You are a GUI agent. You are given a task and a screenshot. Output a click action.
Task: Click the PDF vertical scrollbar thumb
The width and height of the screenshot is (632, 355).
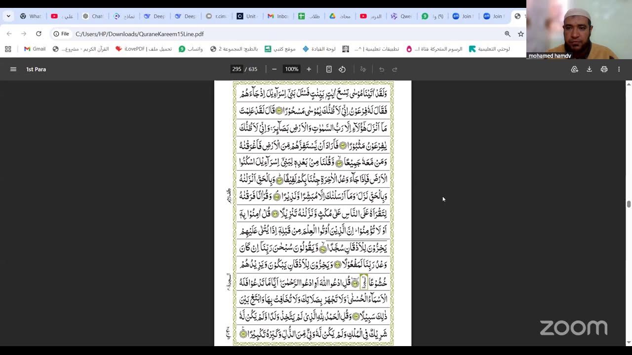(629, 204)
